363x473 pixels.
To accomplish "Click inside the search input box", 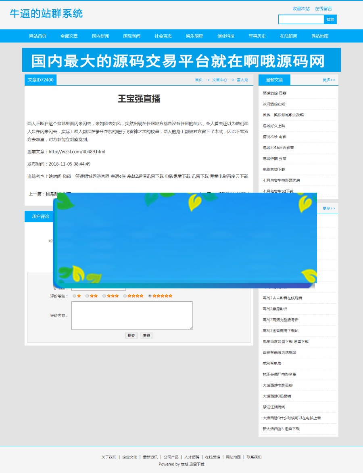I will (x=300, y=19).
